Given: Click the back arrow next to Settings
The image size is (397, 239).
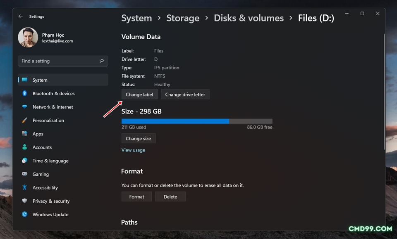Looking at the screenshot, I should (x=21, y=16).
